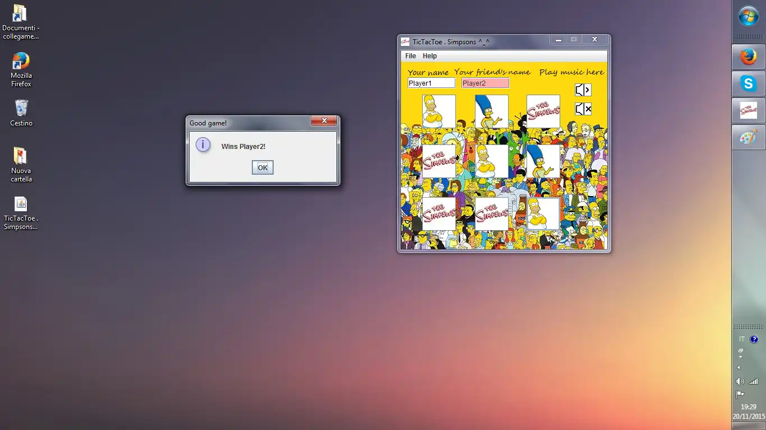Select the Marge tile in the middle row
Screen dimensions: 766x430
(x=543, y=162)
